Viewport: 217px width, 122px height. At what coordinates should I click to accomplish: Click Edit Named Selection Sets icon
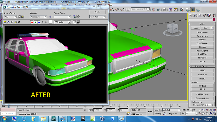coord(128,10)
